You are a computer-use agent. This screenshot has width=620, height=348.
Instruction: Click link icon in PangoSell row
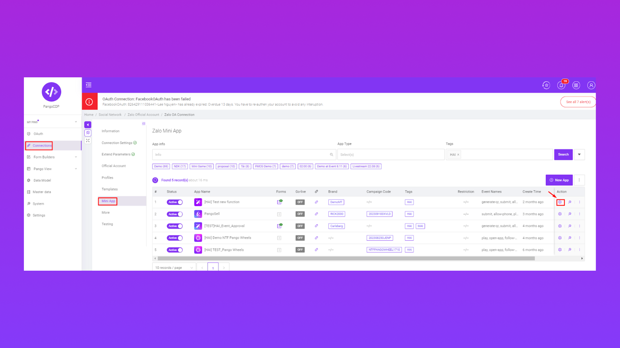(316, 214)
